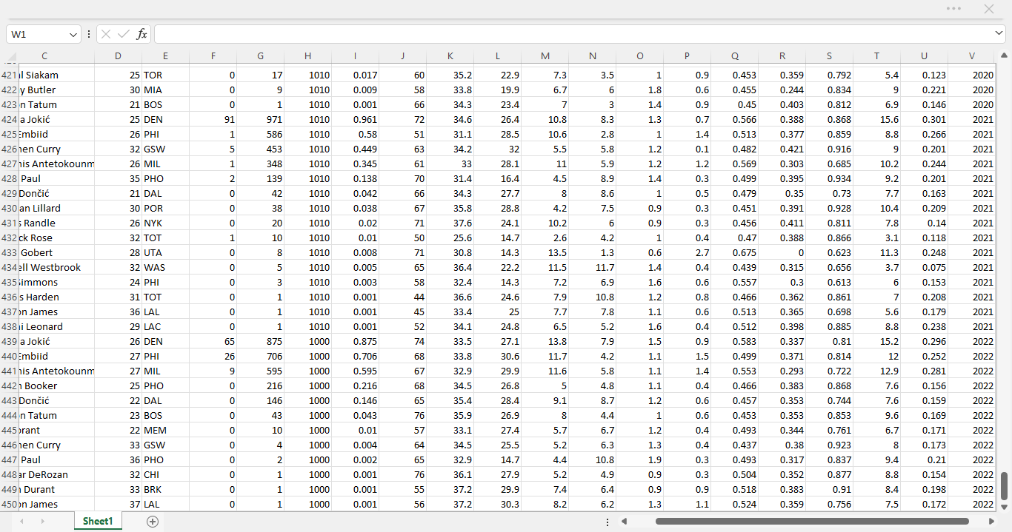1012x532 pixels.
Task: Click the vertical scrollbar up arrow
Action: point(1005,55)
